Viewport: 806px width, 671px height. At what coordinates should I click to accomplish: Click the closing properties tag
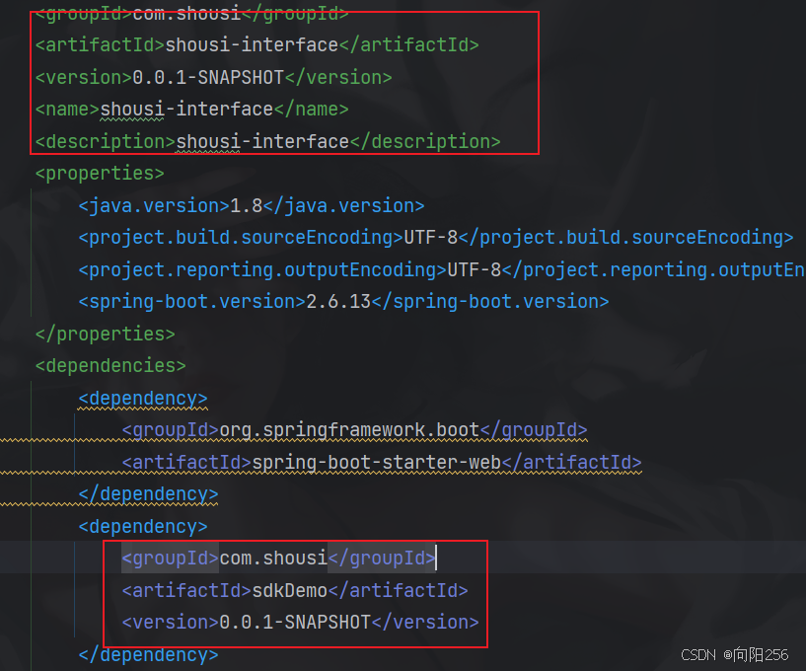click(x=106, y=335)
